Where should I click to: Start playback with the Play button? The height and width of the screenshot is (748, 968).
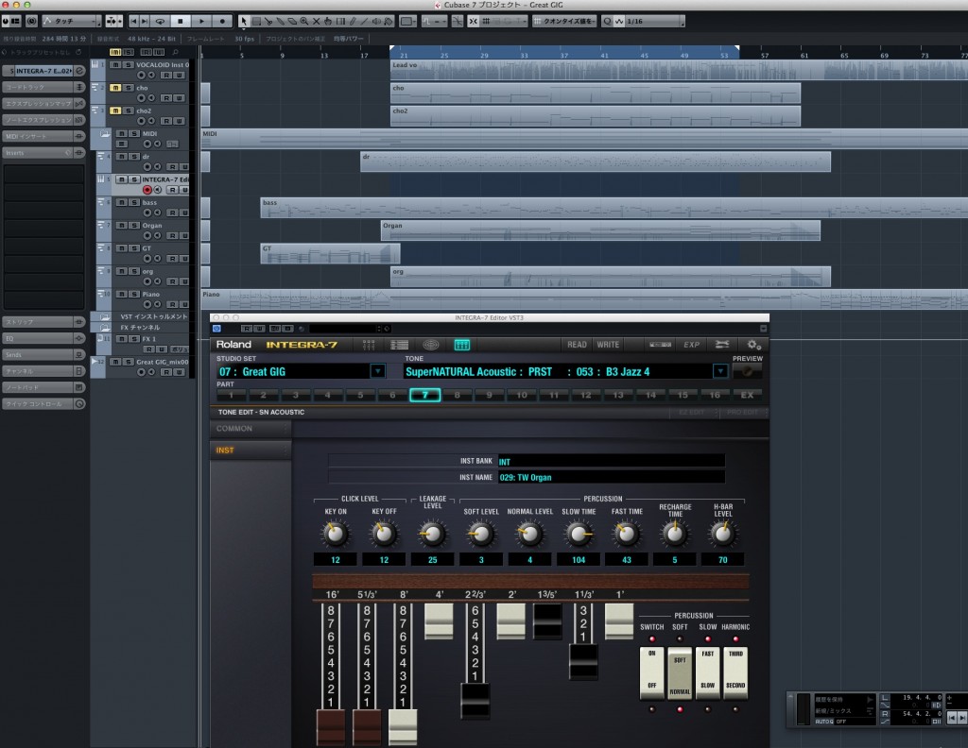(x=201, y=21)
